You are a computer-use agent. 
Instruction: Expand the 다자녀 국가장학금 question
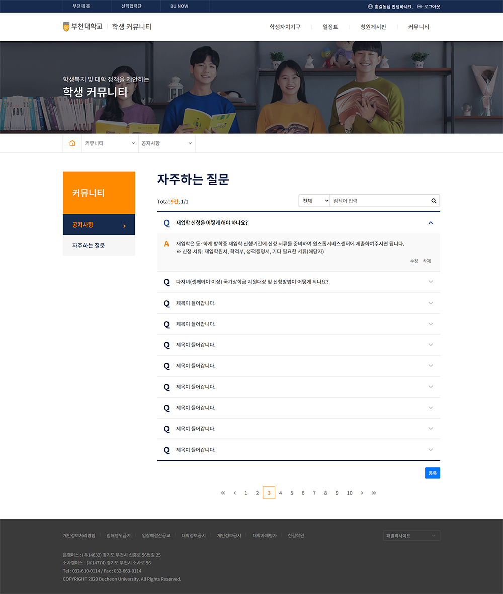[299, 282]
